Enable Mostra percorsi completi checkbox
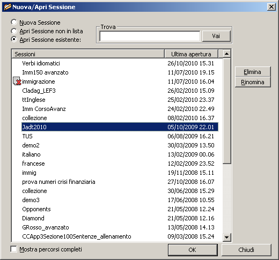This screenshot has width=279, height=260. pos(13,249)
